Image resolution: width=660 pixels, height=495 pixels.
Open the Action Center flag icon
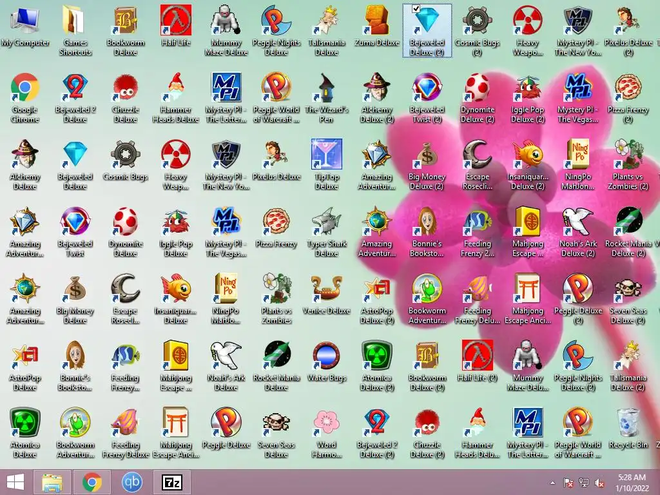(568, 483)
